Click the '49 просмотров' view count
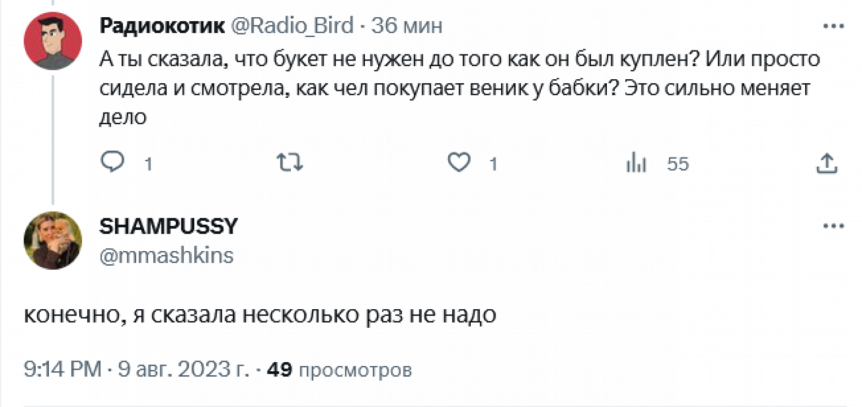The width and height of the screenshot is (862, 407). [x=340, y=370]
